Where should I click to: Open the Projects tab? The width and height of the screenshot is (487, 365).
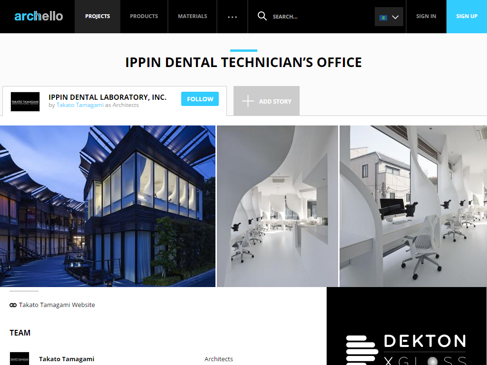pos(97,16)
